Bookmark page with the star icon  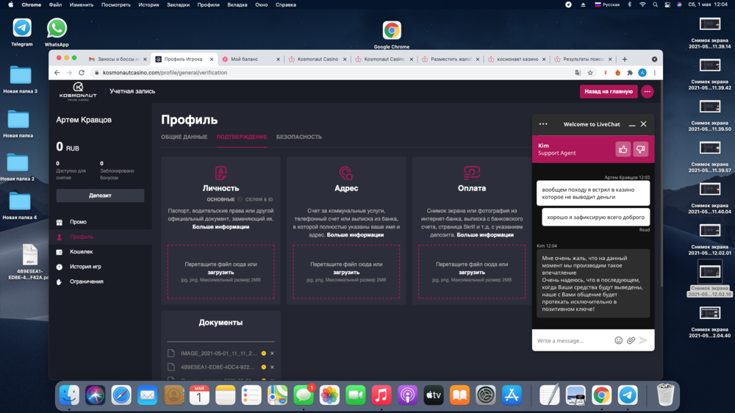click(590, 73)
